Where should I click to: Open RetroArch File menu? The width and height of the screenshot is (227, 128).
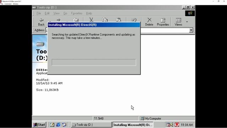(2, 4)
